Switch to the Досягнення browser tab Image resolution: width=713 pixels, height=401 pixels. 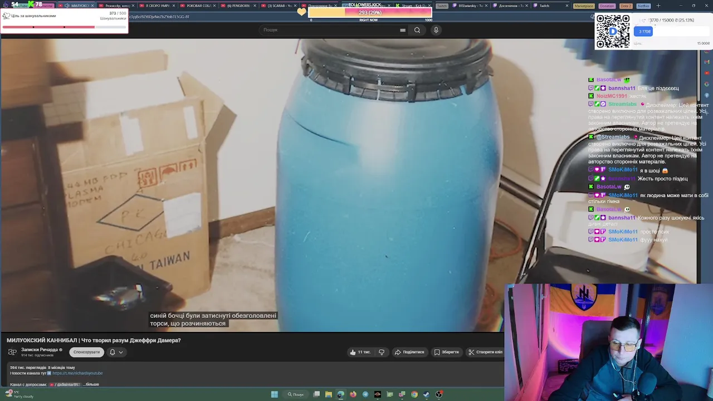point(510,6)
